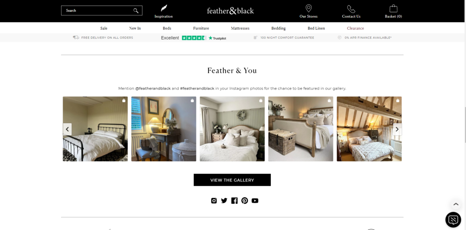The width and height of the screenshot is (466, 230).
Task: Open Our Stores location pin
Action: [x=309, y=8]
